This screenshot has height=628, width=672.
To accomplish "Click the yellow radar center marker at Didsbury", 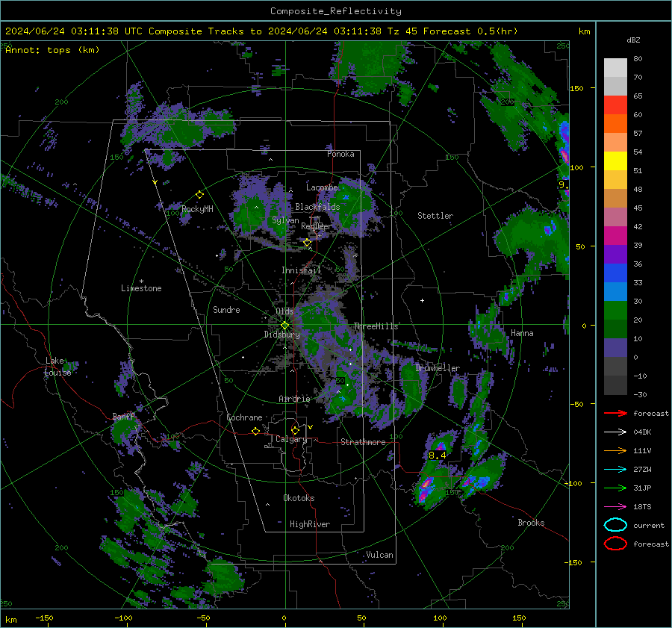I will (285, 326).
